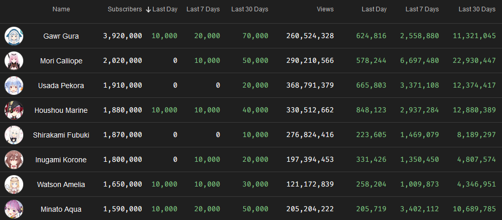Image resolution: width=502 pixels, height=220 pixels.
Task: Click daily views value 624,816
Action: click(371, 36)
